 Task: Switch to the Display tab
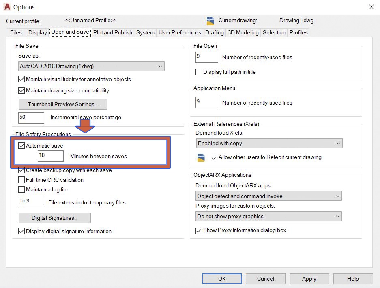coord(37,32)
